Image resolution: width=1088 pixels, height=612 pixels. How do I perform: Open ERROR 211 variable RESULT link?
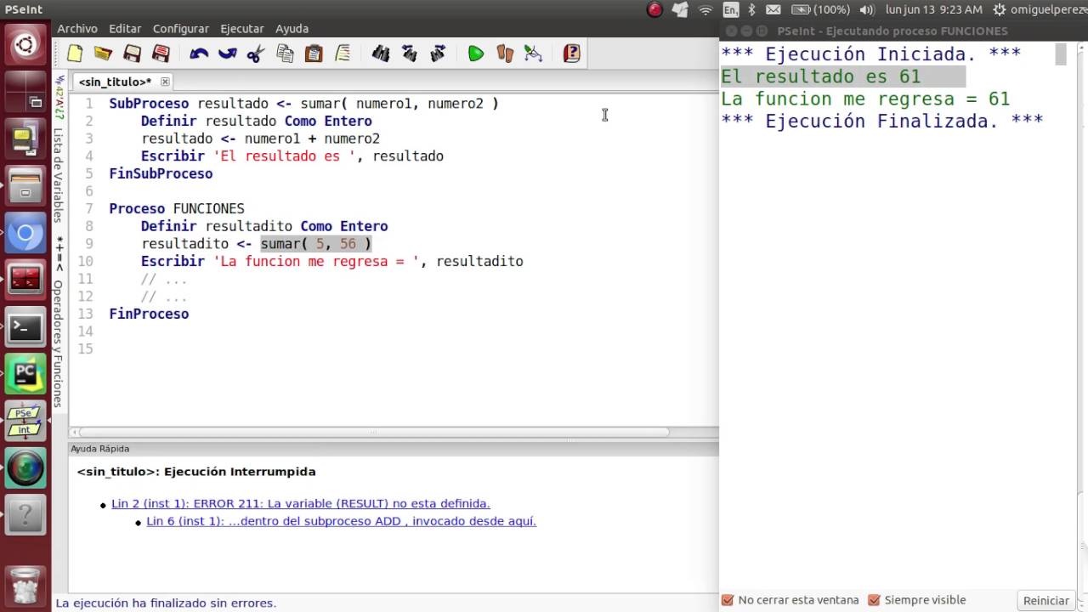[x=301, y=503]
